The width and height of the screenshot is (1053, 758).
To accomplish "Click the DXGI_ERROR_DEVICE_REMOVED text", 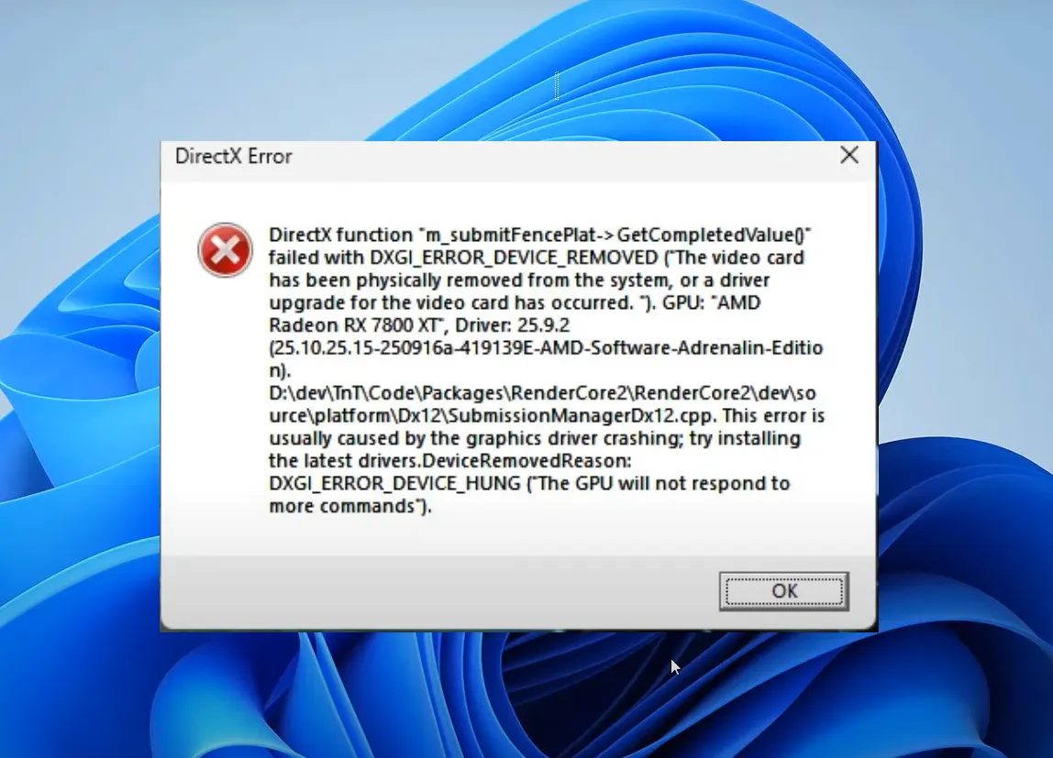I will click(514, 258).
